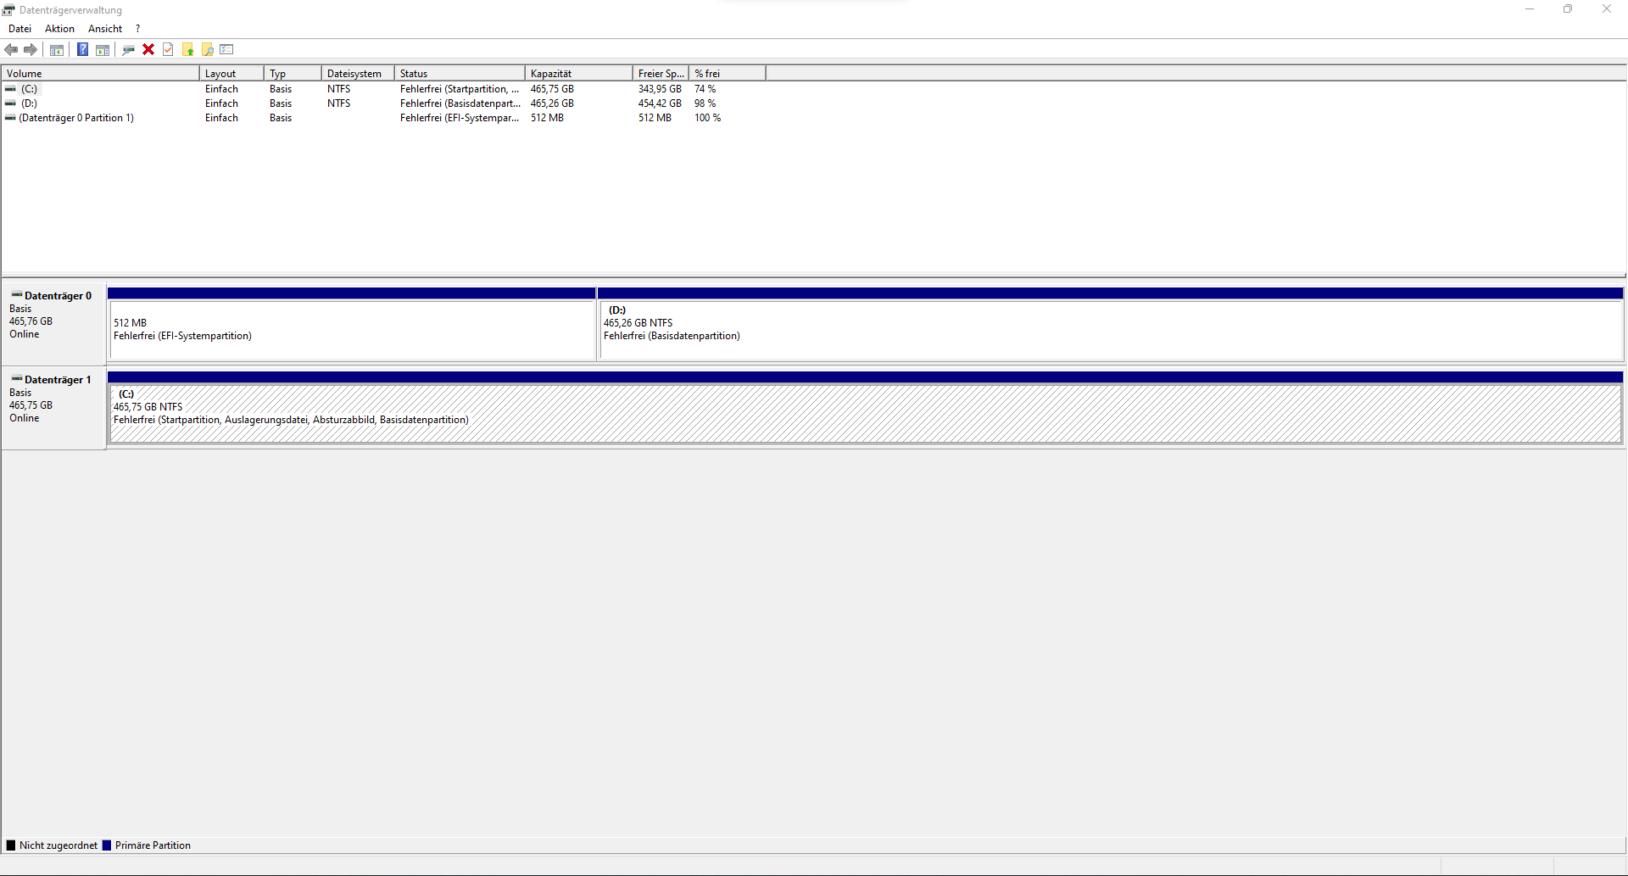Refresh disk information with the refresh icon

point(128,49)
